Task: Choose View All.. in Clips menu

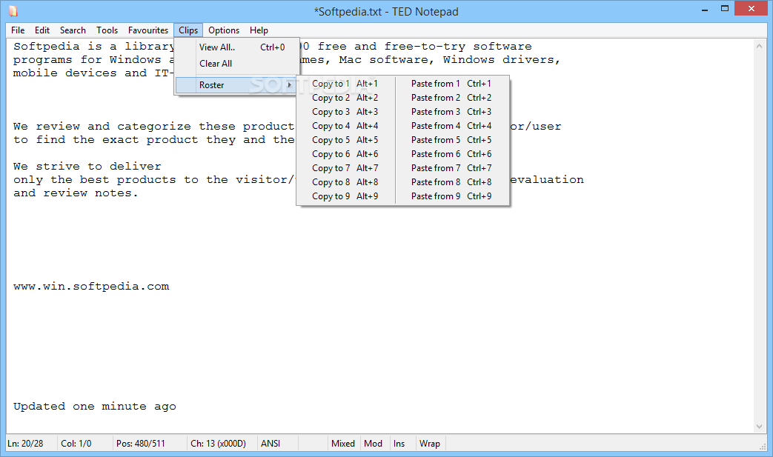Action: [x=237, y=47]
